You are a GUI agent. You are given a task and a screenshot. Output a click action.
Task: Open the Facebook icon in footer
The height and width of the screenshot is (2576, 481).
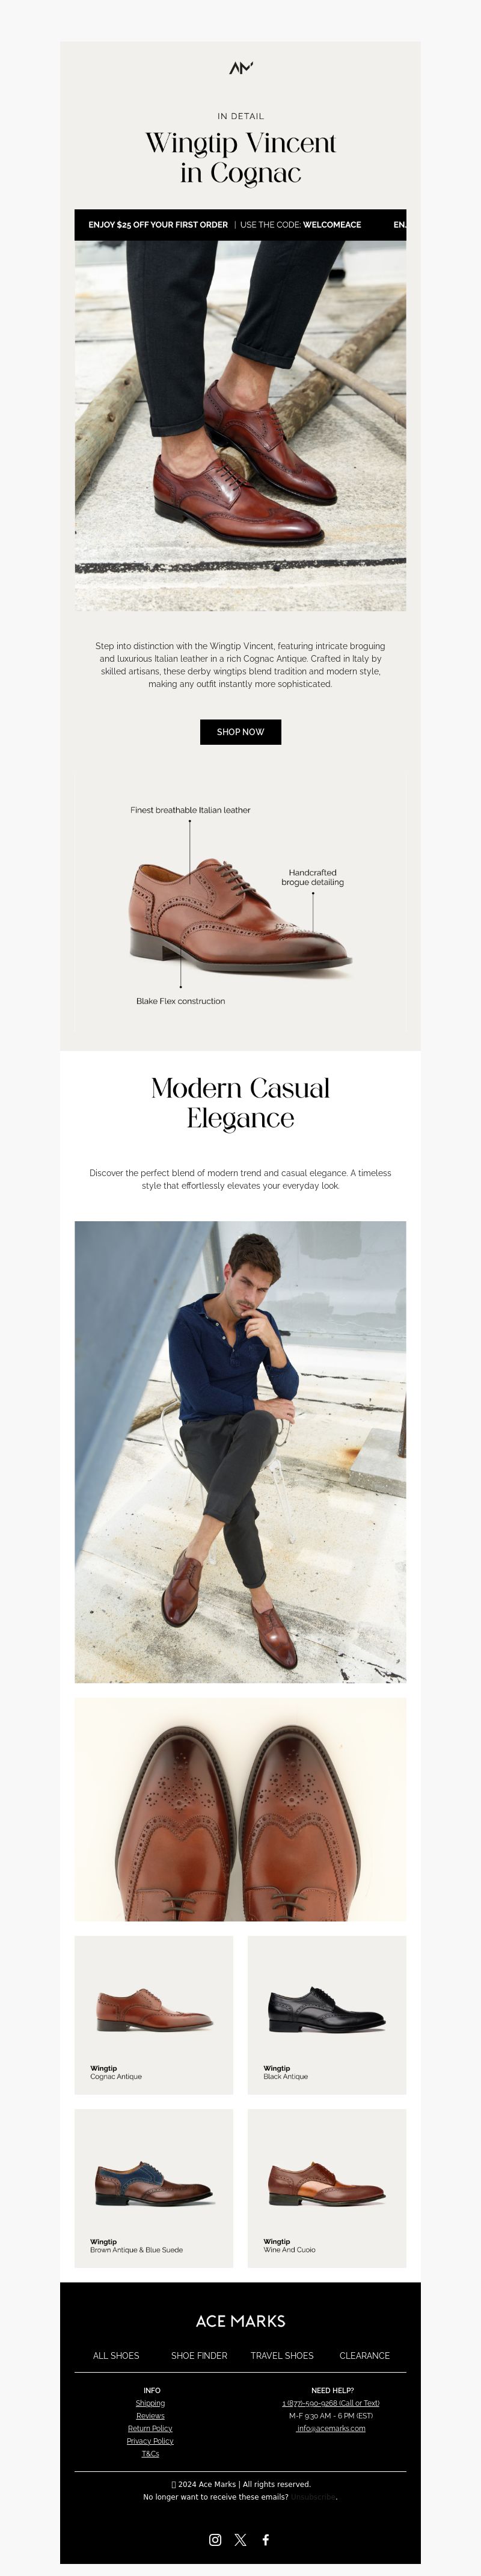[266, 2539]
